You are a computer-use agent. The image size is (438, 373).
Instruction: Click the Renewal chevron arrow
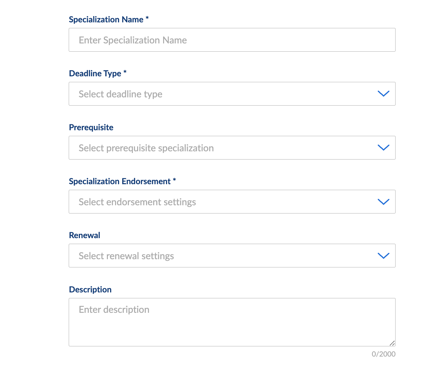pyautogui.click(x=383, y=256)
